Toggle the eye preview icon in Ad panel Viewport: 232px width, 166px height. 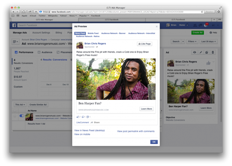pyautogui.click(x=195, y=52)
